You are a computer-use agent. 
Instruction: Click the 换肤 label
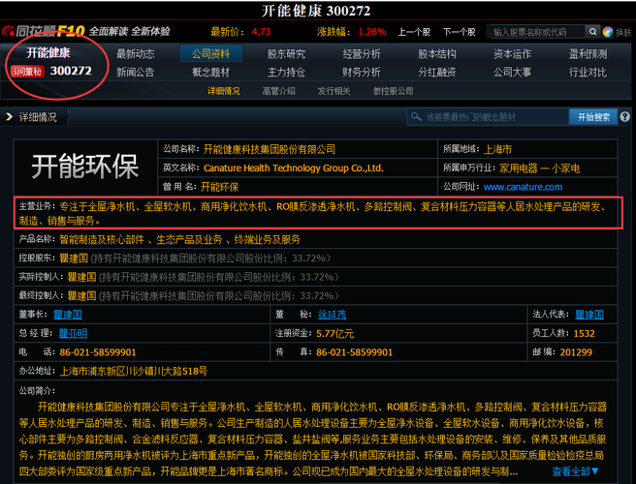(623, 32)
